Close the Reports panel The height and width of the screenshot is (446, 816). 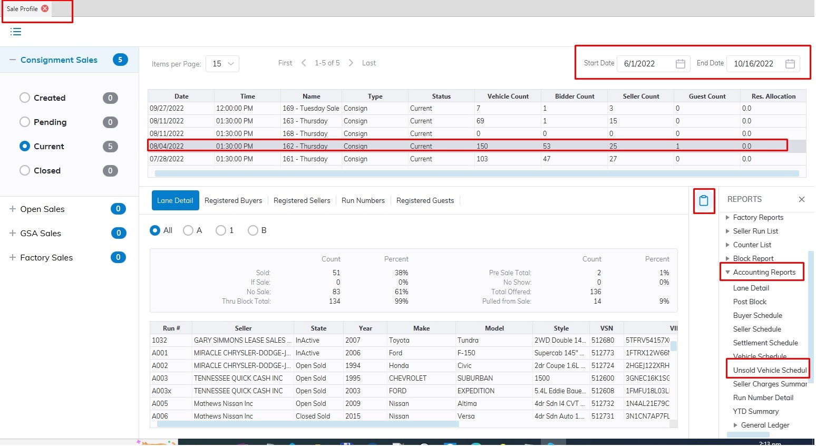[x=801, y=199]
